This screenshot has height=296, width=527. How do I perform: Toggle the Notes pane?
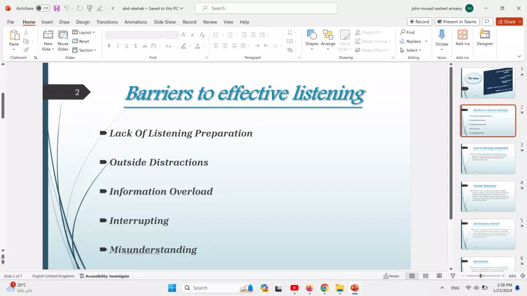pyautogui.click(x=391, y=276)
